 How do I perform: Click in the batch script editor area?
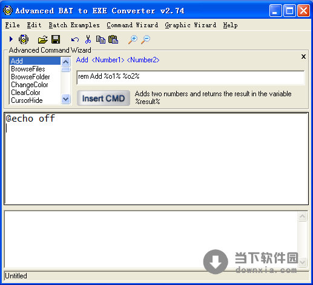coord(156,159)
